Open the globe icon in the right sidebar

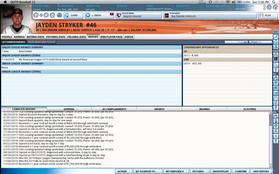[276, 42]
